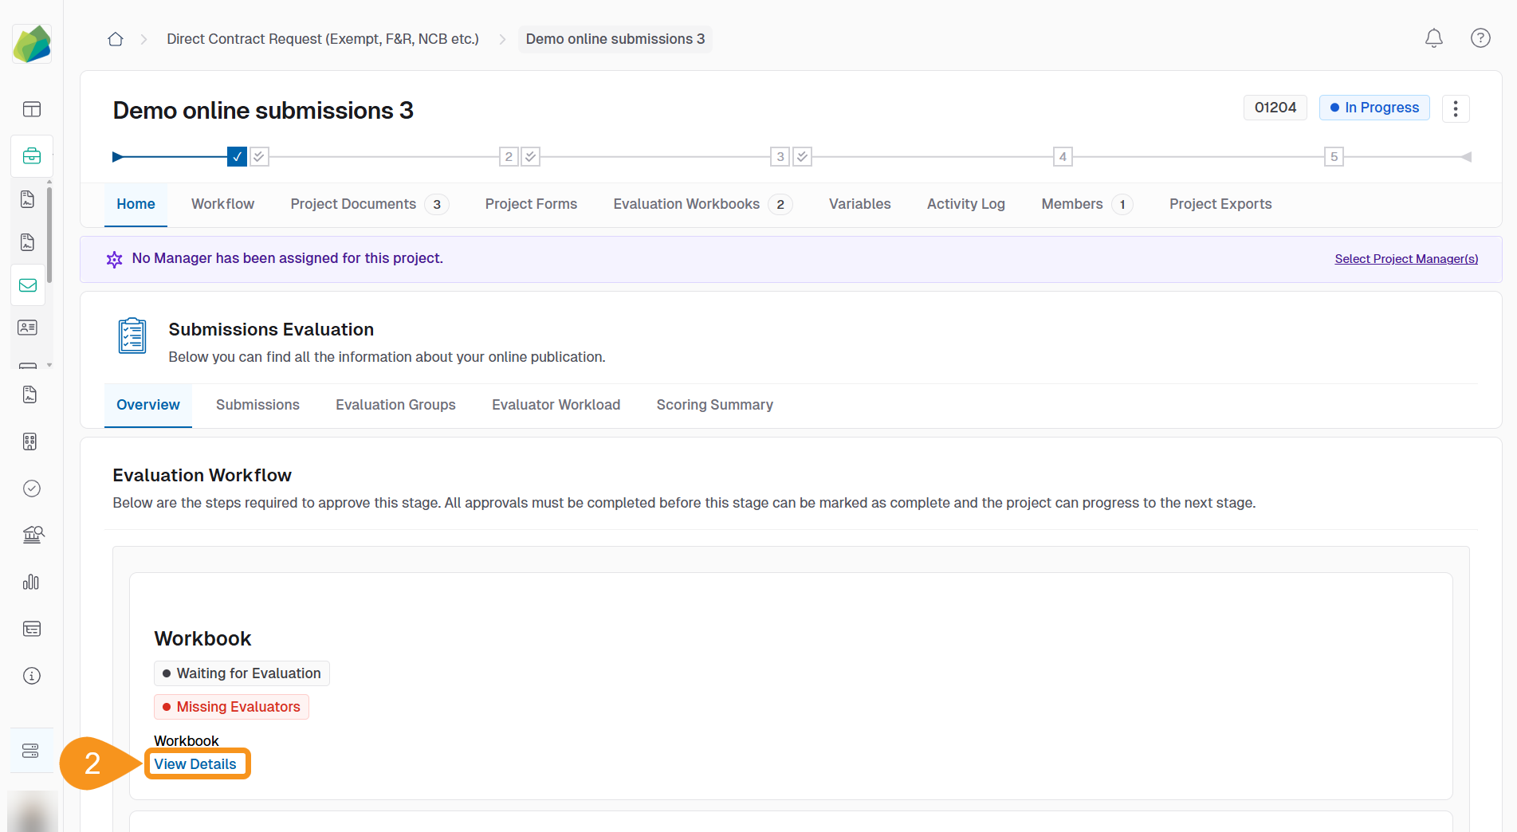
Task: Open the envelope icon in sidebar
Action: [28, 285]
